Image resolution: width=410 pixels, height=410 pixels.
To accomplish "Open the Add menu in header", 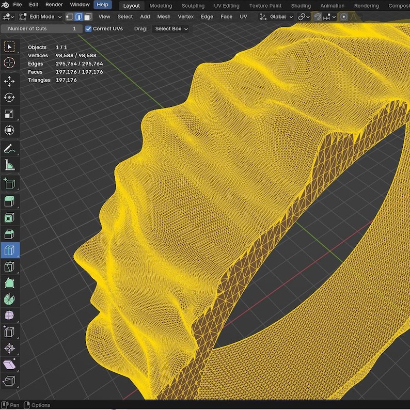I will pos(145,17).
